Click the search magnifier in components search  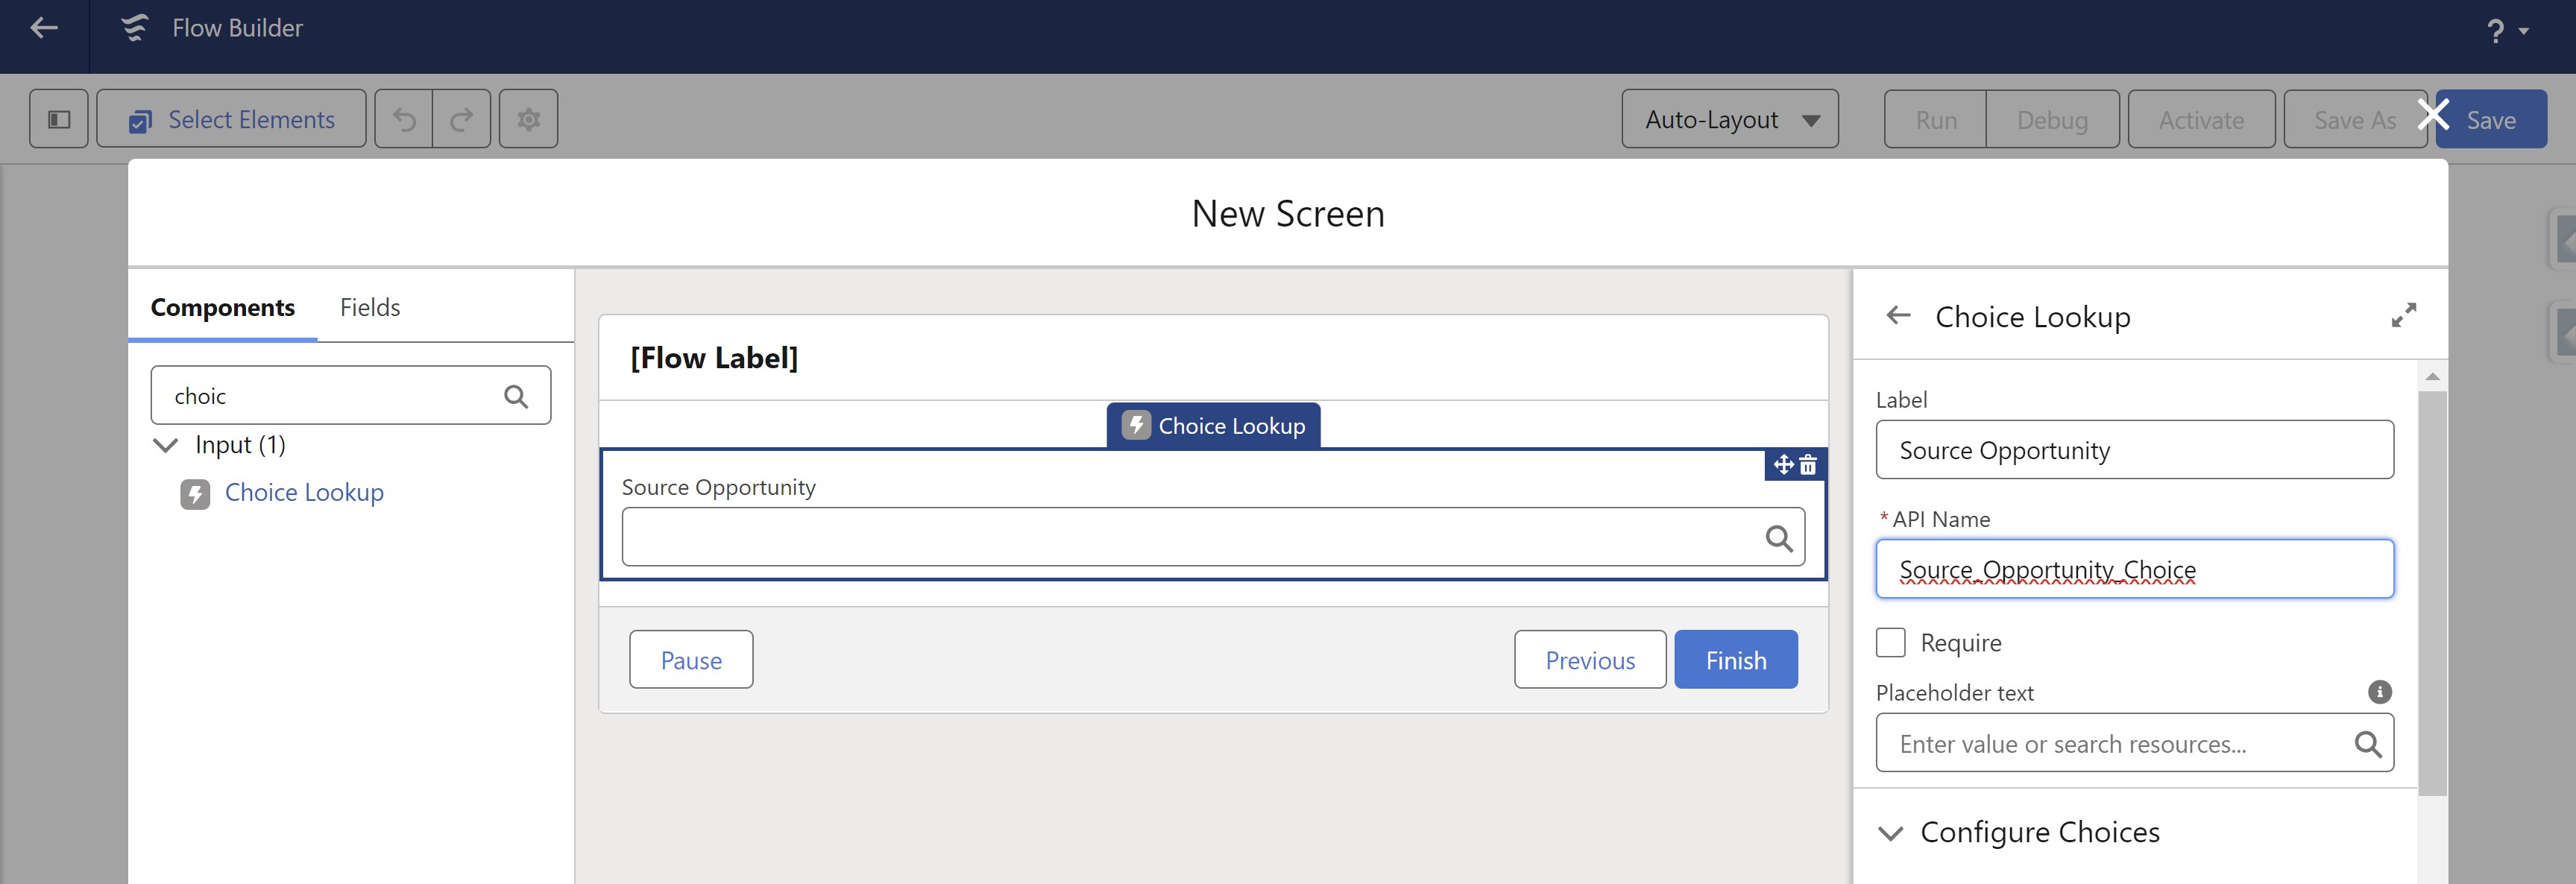coord(516,396)
